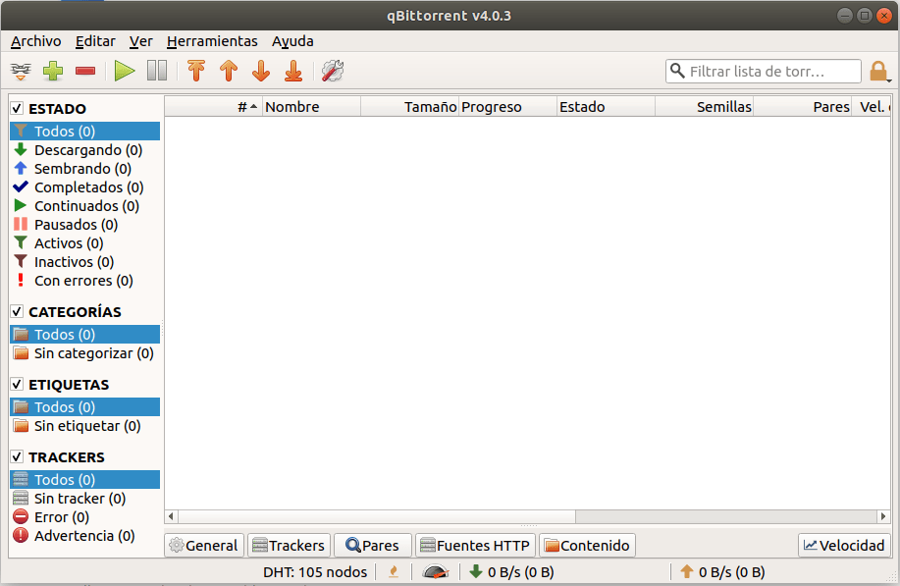Move torrent down in the queue

261,71
